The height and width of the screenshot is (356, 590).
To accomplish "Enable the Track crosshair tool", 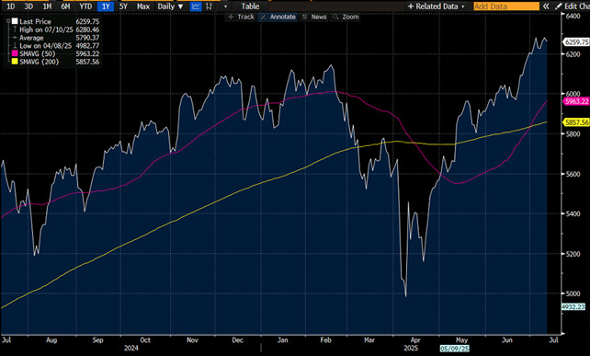I will 241,17.
